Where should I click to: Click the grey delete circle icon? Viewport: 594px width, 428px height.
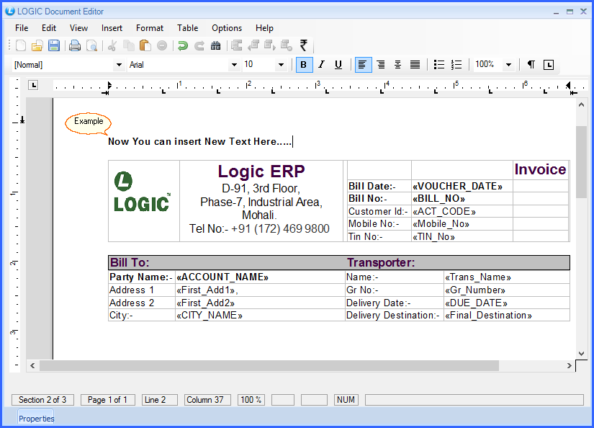162,45
